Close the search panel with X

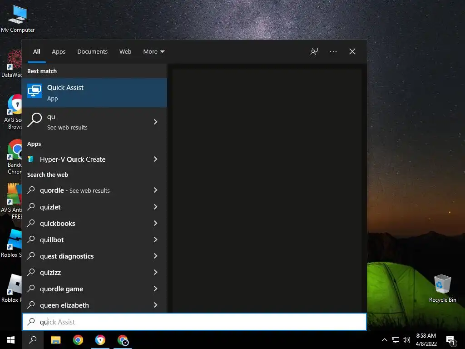click(x=352, y=51)
